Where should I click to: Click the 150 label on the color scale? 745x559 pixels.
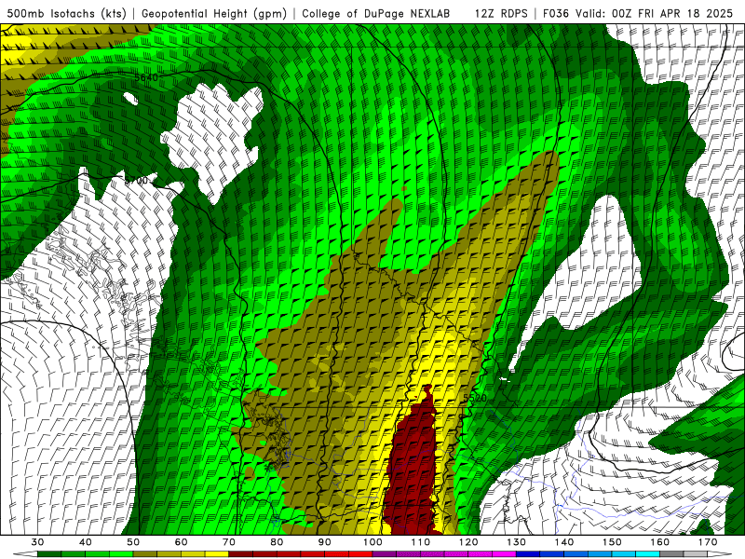coord(612,542)
